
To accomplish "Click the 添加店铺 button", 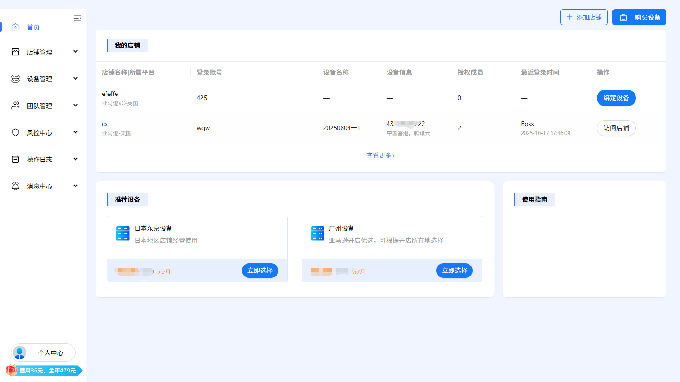I will point(584,17).
